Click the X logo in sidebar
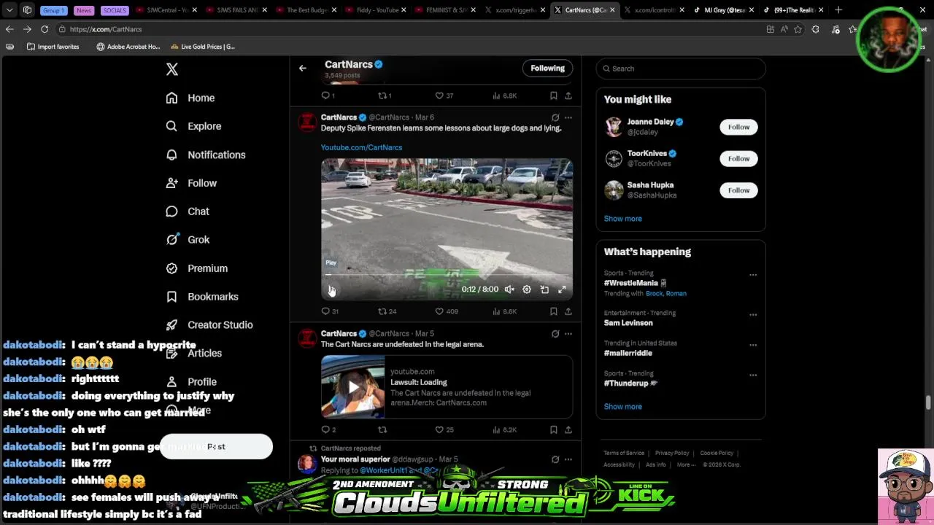The height and width of the screenshot is (525, 934). (172, 69)
